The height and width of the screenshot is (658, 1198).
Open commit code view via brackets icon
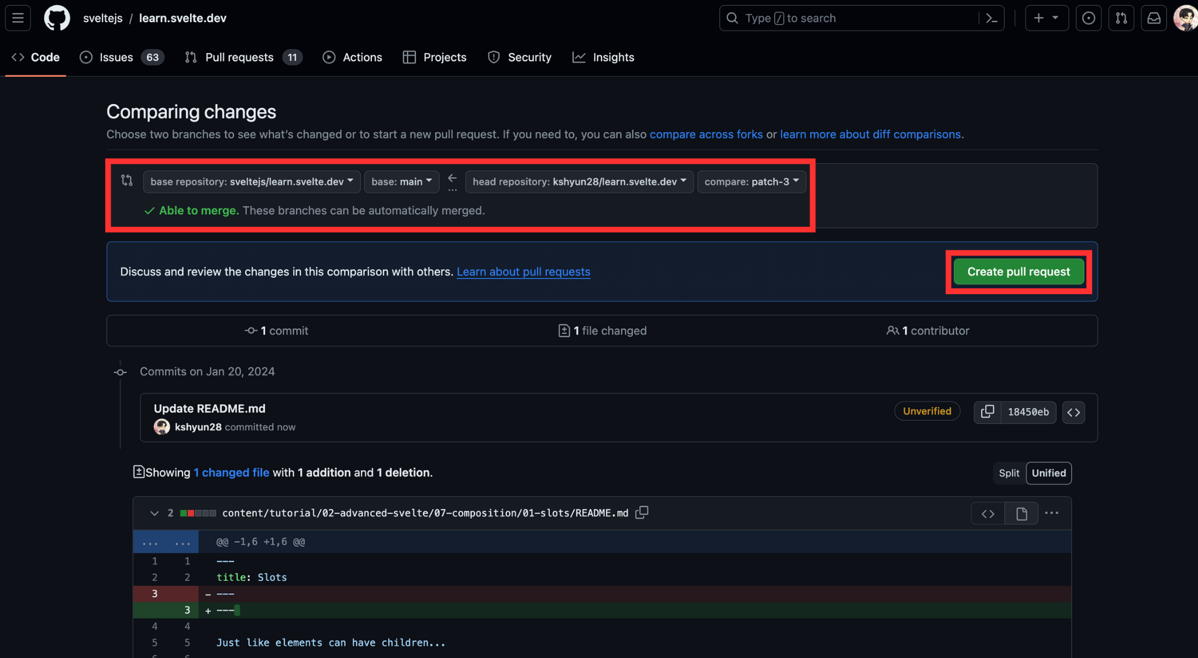click(x=1074, y=412)
